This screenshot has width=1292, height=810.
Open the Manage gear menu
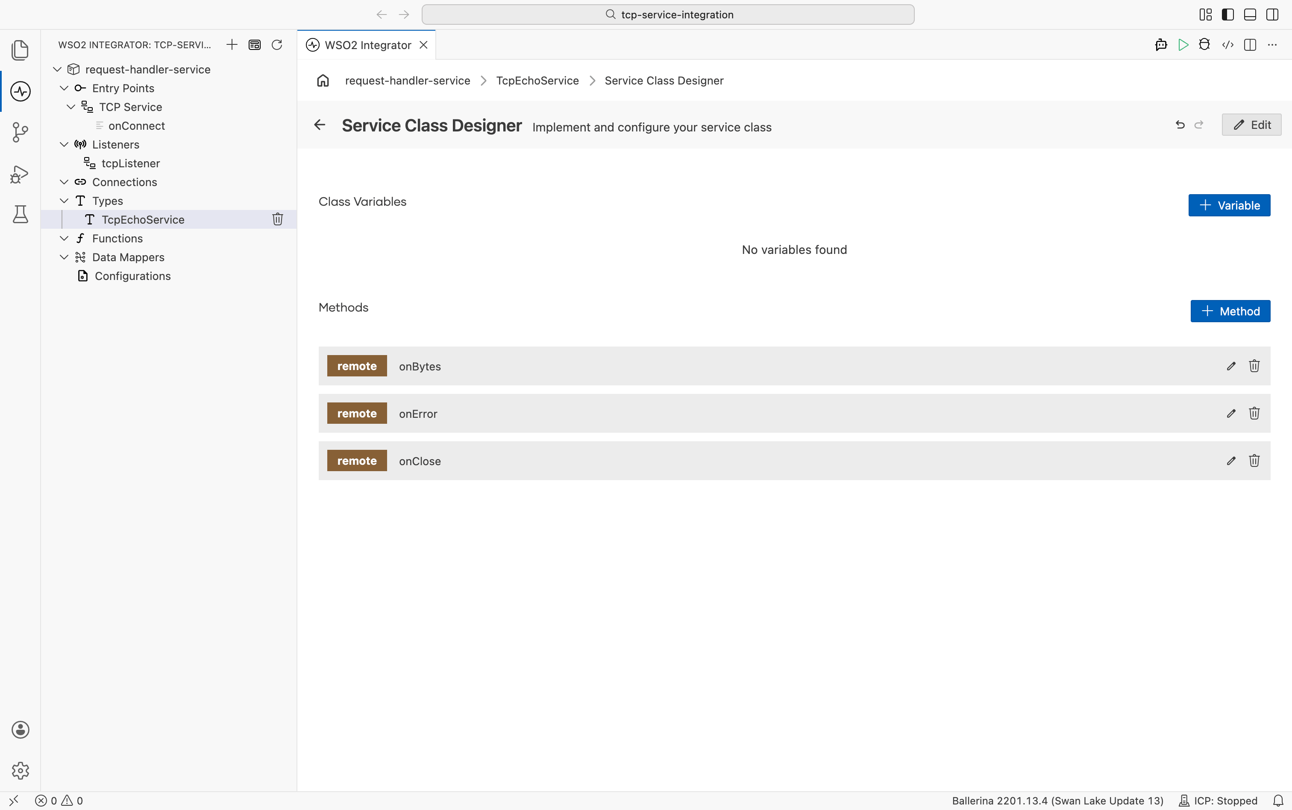point(21,770)
